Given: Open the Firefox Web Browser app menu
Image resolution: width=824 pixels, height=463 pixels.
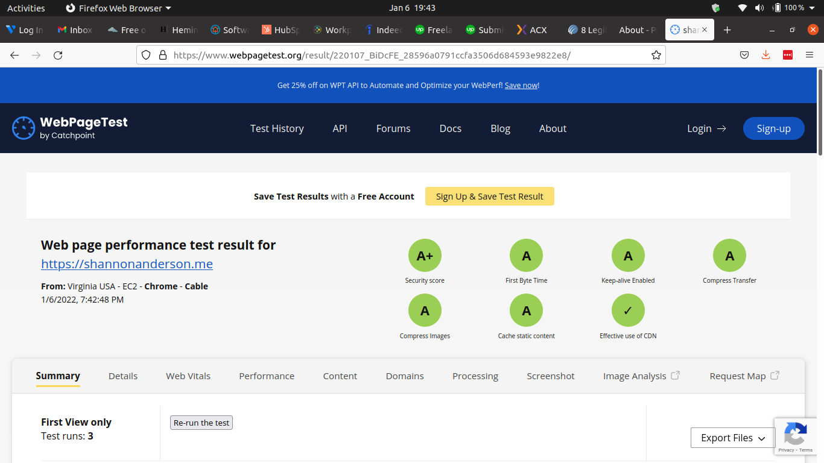Looking at the screenshot, I should click(x=118, y=8).
